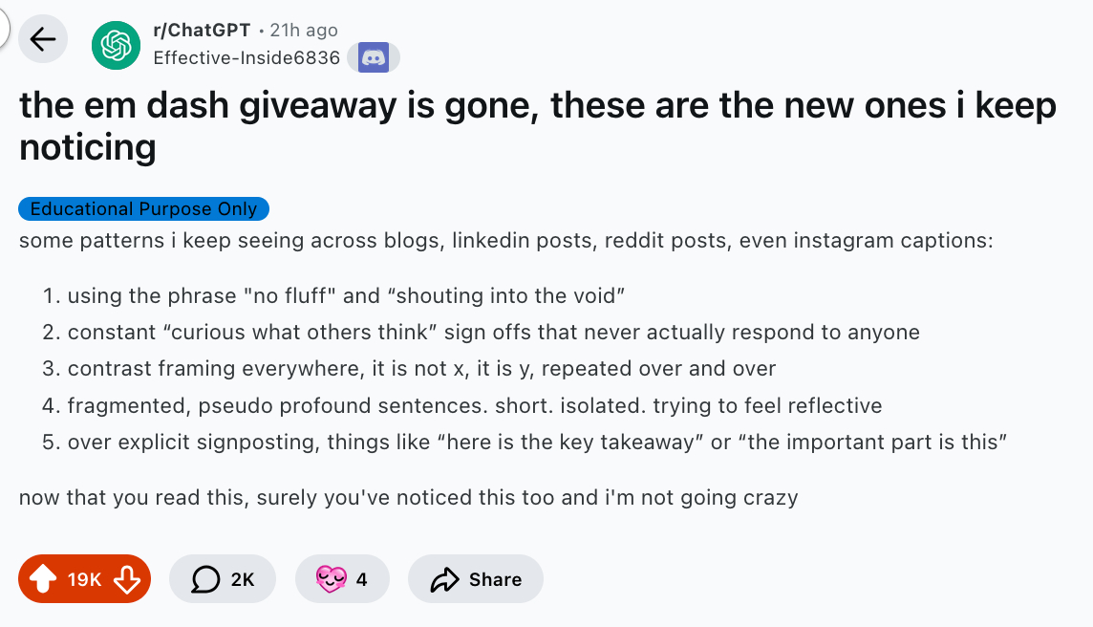Viewport: 1093px width, 627px height.
Task: Click the "curious what others think" list item
Action: tap(493, 332)
